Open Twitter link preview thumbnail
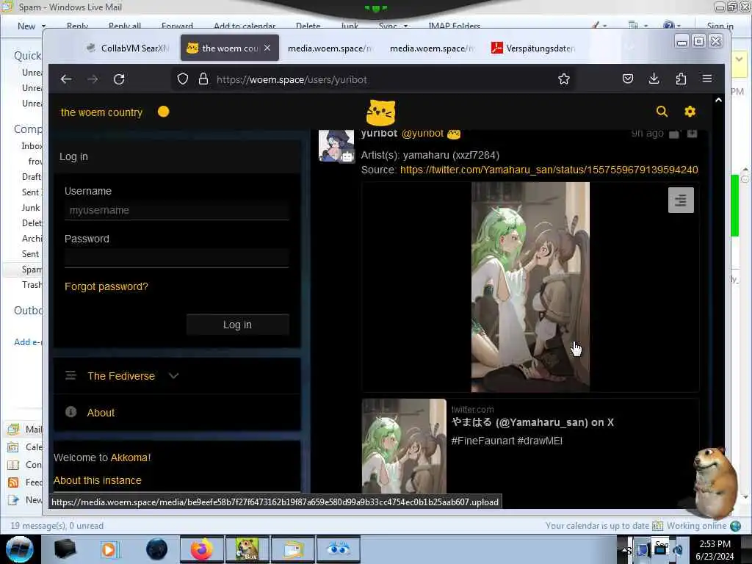The image size is (752, 564). [x=405, y=446]
